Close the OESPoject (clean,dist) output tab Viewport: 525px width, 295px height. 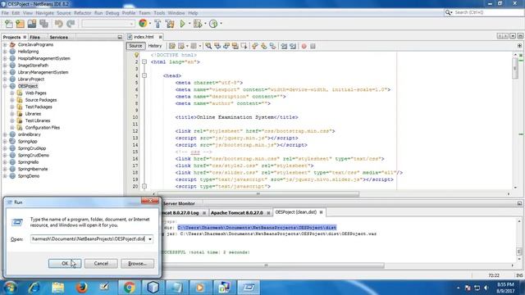321,212
